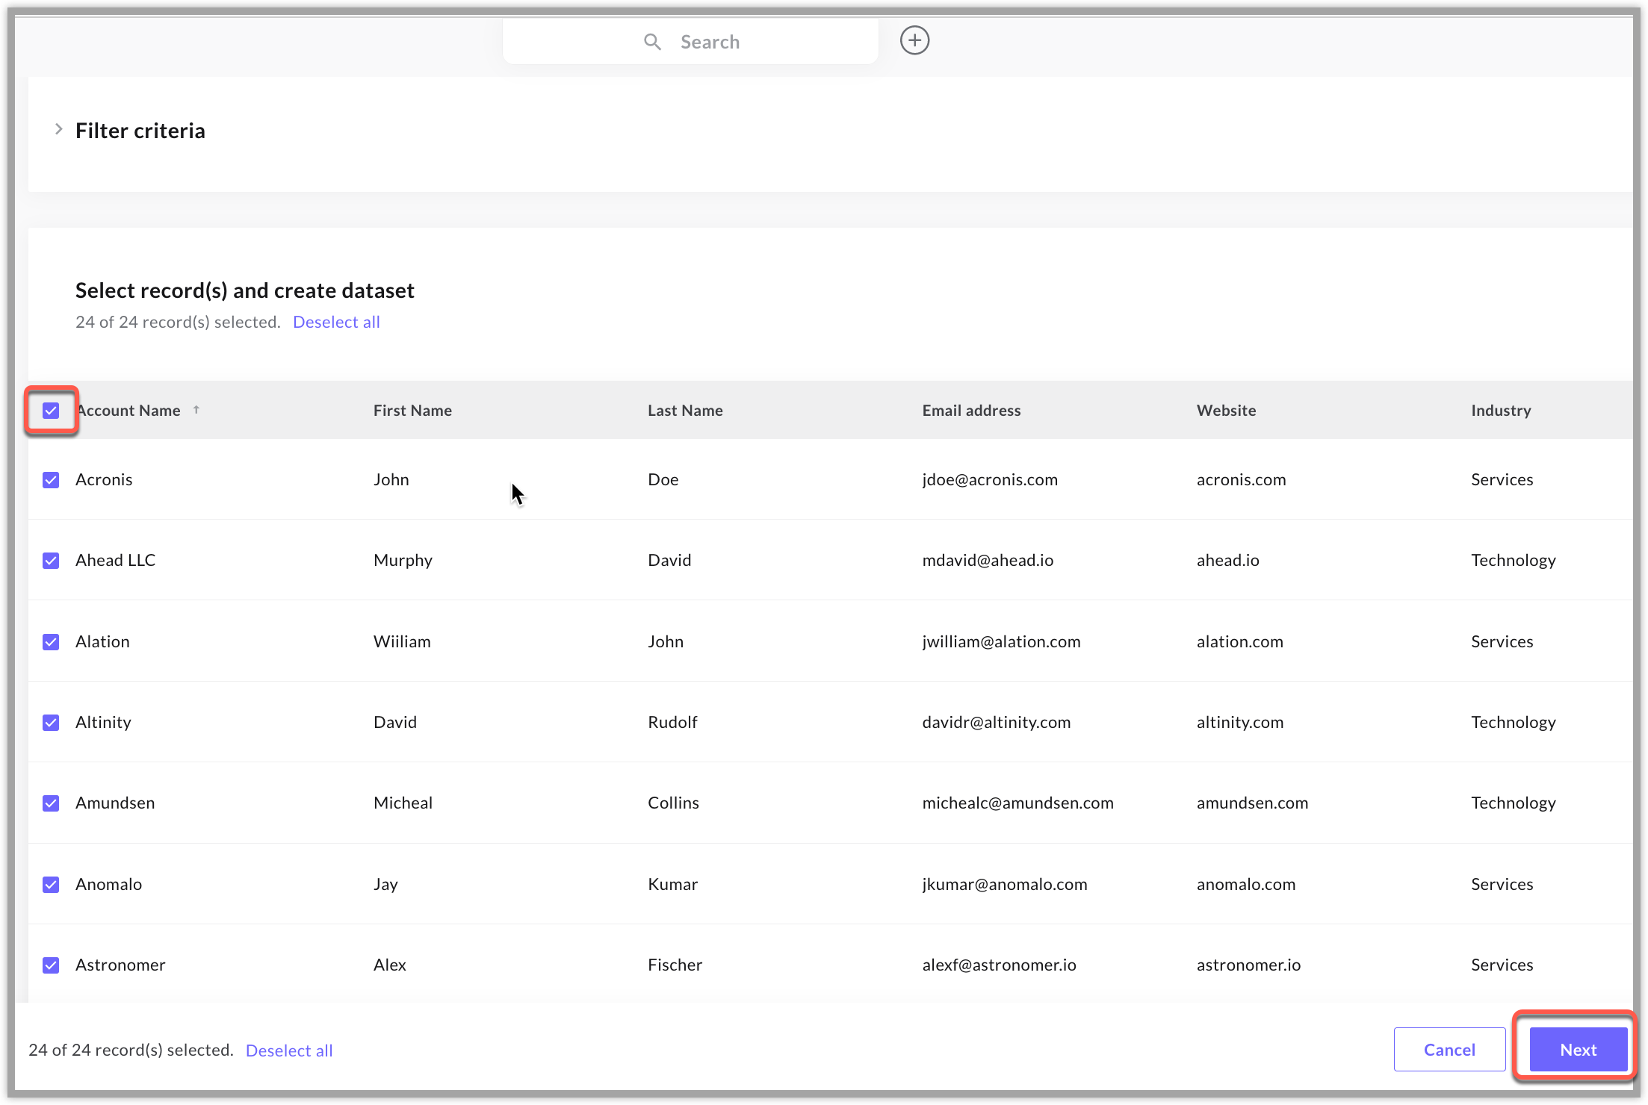
Task: Click the Cancel button
Action: coord(1449,1049)
